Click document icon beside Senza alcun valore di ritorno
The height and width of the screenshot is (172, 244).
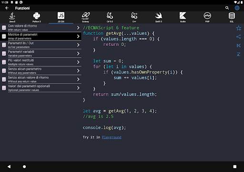[x=4, y=79]
